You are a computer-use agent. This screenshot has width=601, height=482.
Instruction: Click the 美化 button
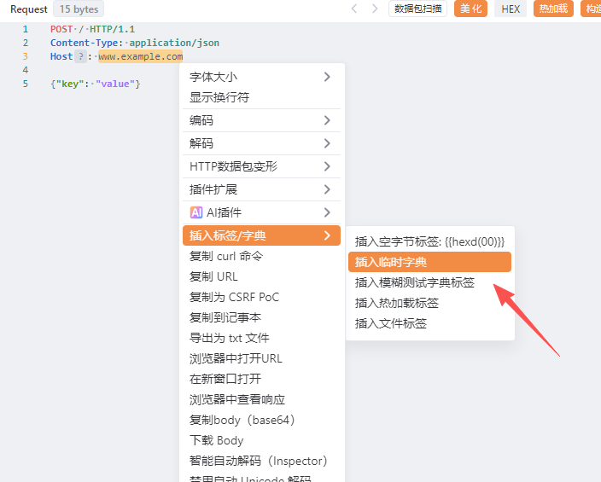(x=470, y=9)
